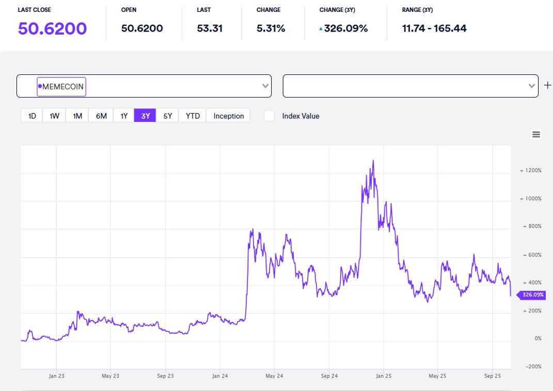Show YTD performance range
The image size is (553, 391).
193,116
